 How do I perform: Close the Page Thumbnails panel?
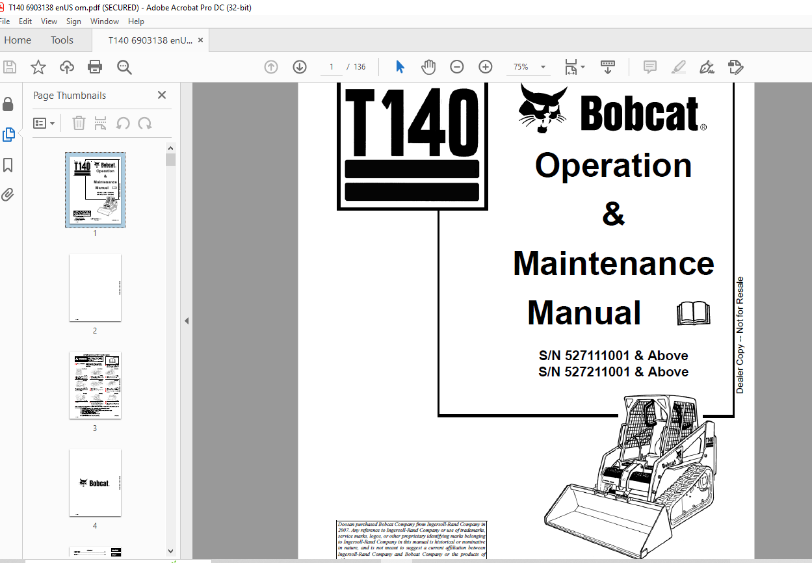[162, 95]
